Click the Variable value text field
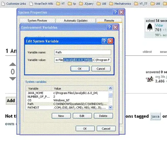The image size is (167, 156). coord(83,60)
